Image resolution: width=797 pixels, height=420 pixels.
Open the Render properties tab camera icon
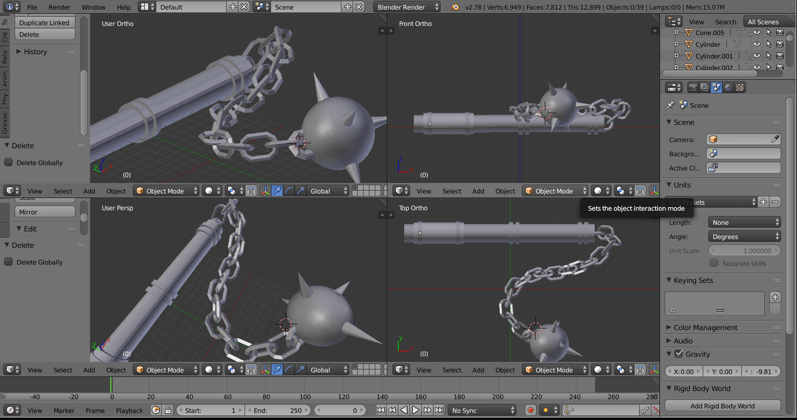pos(693,87)
